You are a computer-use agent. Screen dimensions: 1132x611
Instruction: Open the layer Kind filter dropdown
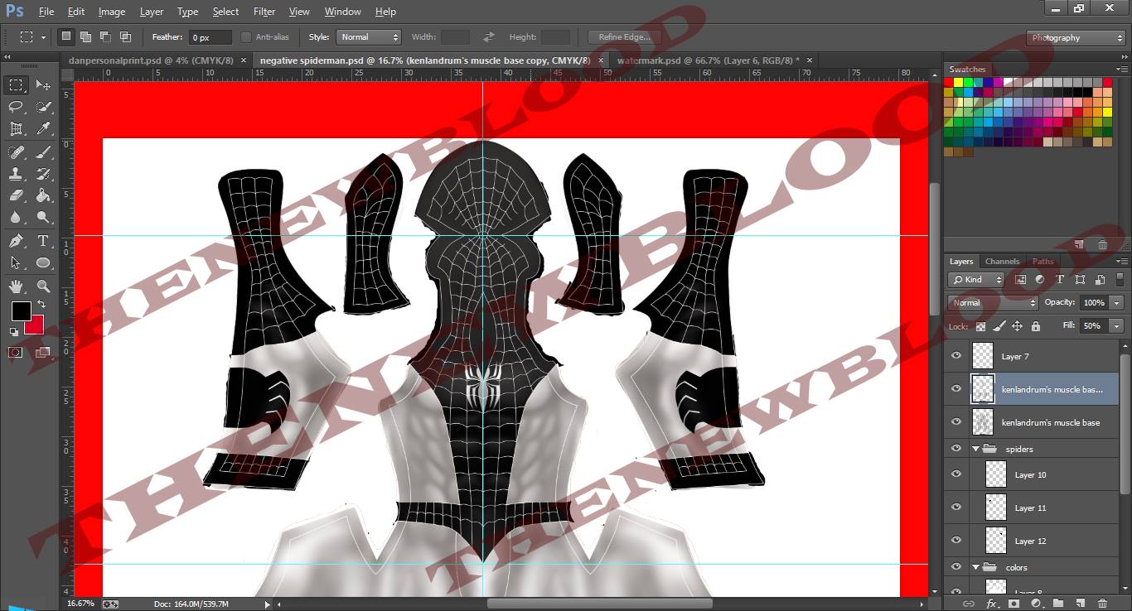tap(976, 280)
